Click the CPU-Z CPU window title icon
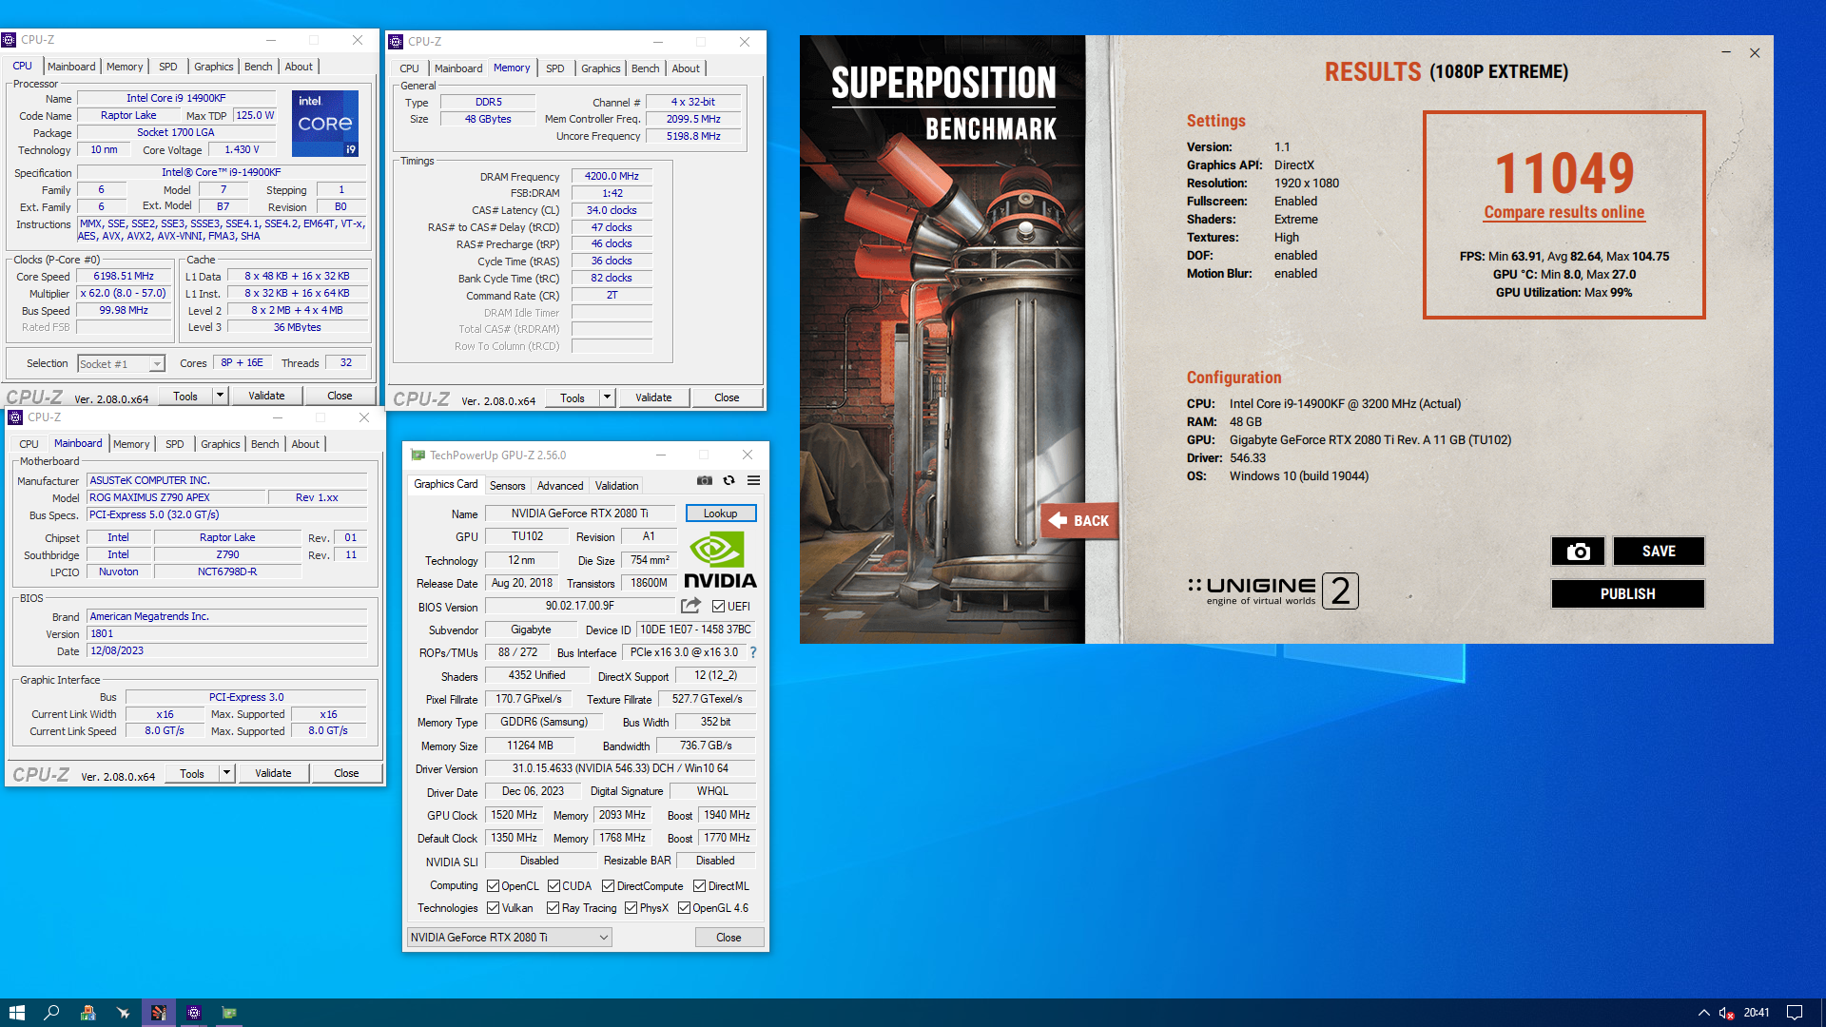 (x=9, y=40)
